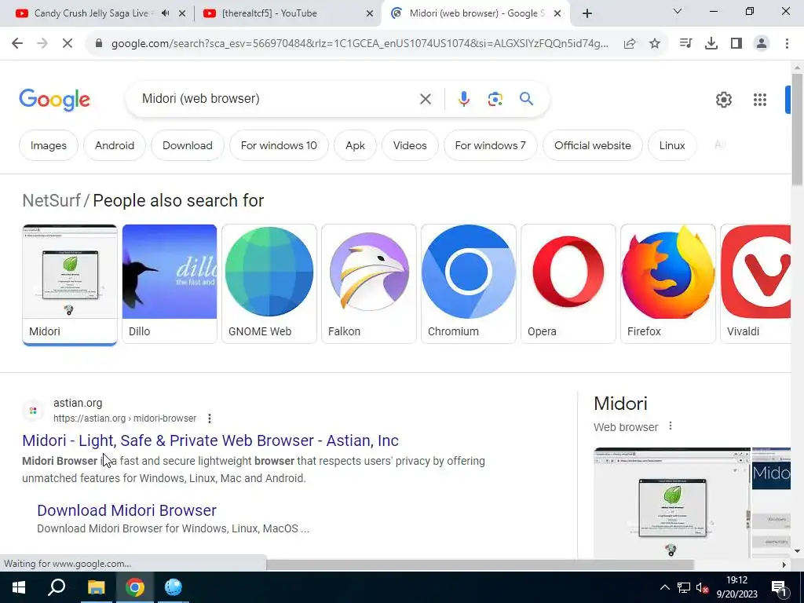Open the tab search dropdown chevron
Screen dimensions: 804x603
678,11
